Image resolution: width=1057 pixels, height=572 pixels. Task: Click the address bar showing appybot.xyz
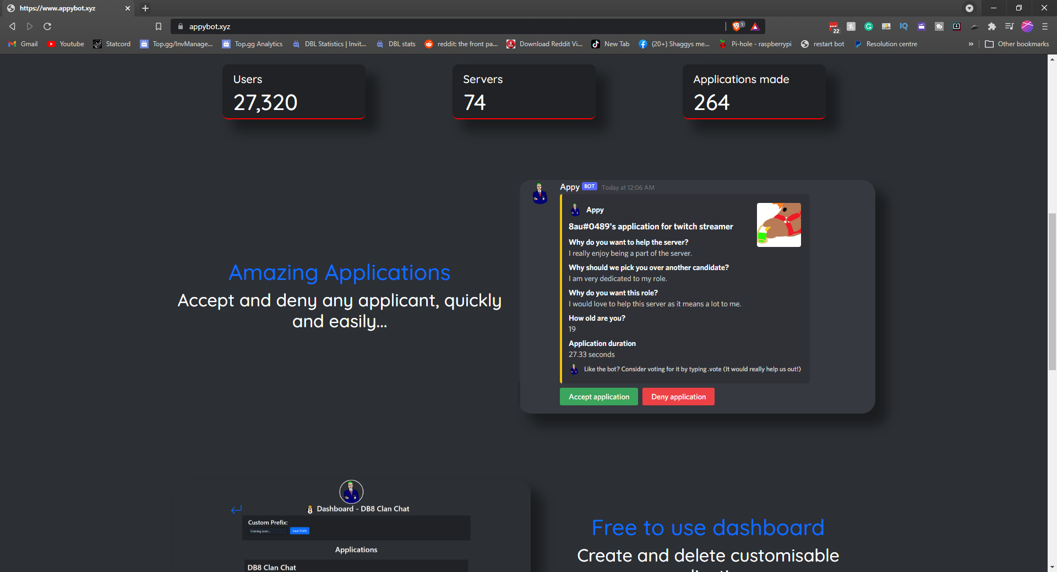pyautogui.click(x=440, y=26)
